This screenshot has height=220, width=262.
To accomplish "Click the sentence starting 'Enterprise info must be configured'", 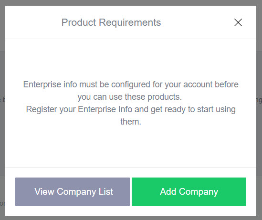I will tap(131, 91).
